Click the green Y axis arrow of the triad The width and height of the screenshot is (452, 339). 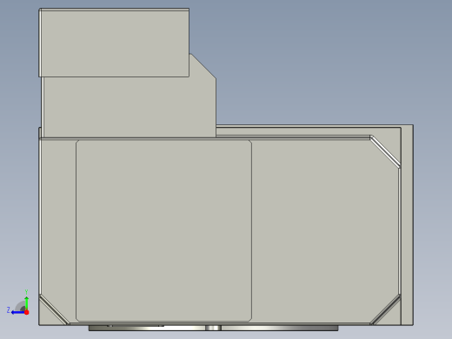[x=26, y=302]
